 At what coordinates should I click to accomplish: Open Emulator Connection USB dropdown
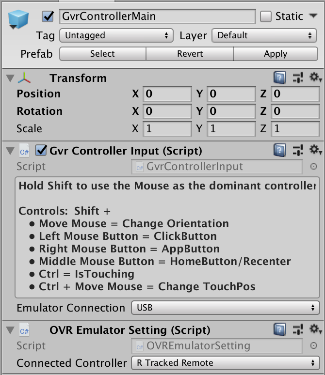[226, 308]
